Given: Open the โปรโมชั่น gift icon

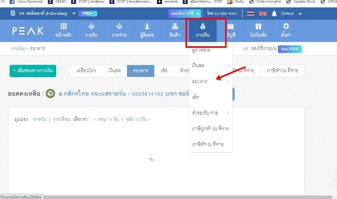Looking at the screenshot, I should [259, 26].
